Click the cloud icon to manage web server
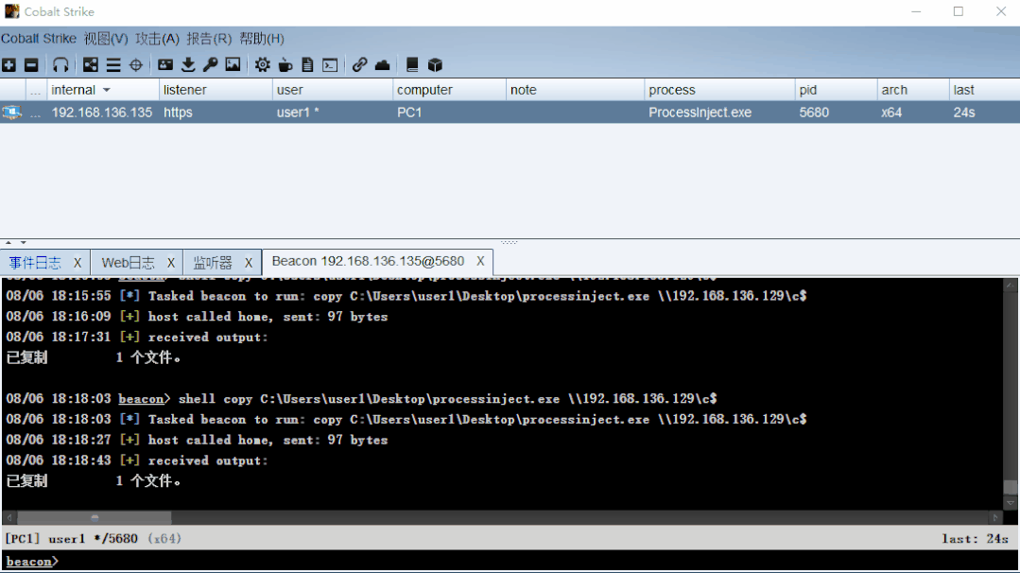The image size is (1020, 573). click(x=383, y=65)
